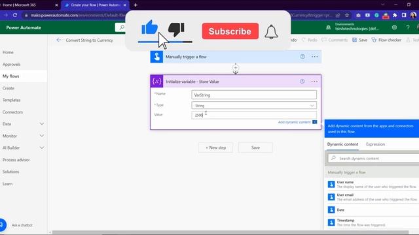Image resolution: width=419 pixels, height=235 pixels.
Task: Click the horizontal scrollbar at bottom
Action: point(230,232)
